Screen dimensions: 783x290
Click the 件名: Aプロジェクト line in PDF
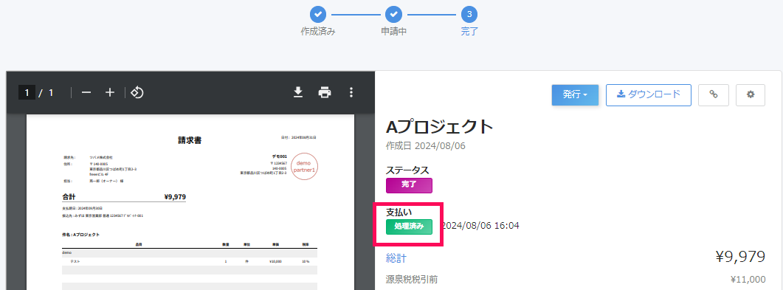(81, 235)
